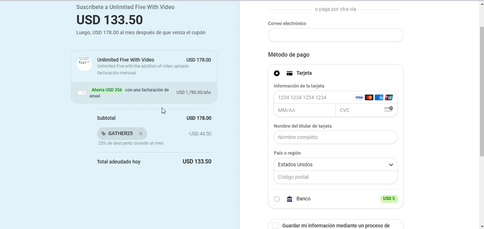Click the o paga por otra vía text
The image size is (484, 229).
pyautogui.click(x=336, y=9)
